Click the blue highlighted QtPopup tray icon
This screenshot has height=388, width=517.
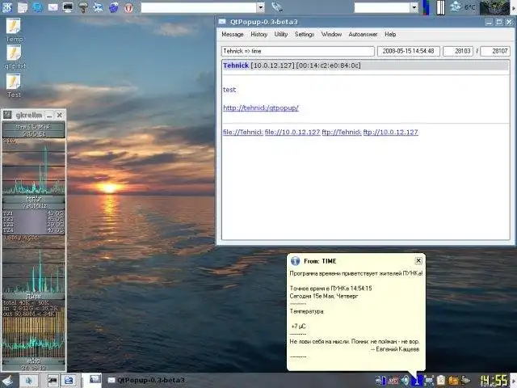(x=418, y=379)
